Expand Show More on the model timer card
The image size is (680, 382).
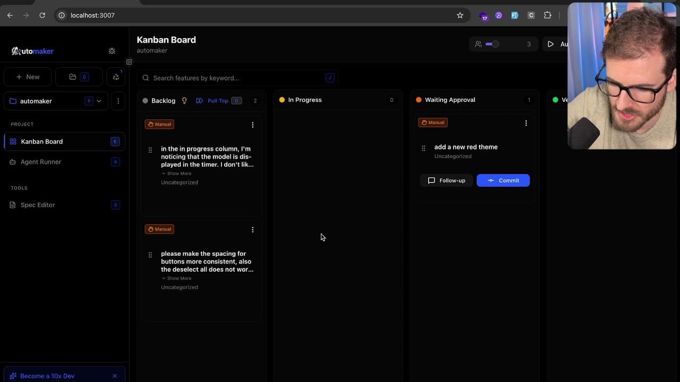176,173
